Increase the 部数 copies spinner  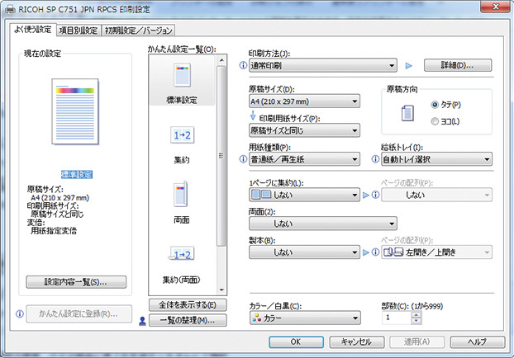(x=416, y=313)
